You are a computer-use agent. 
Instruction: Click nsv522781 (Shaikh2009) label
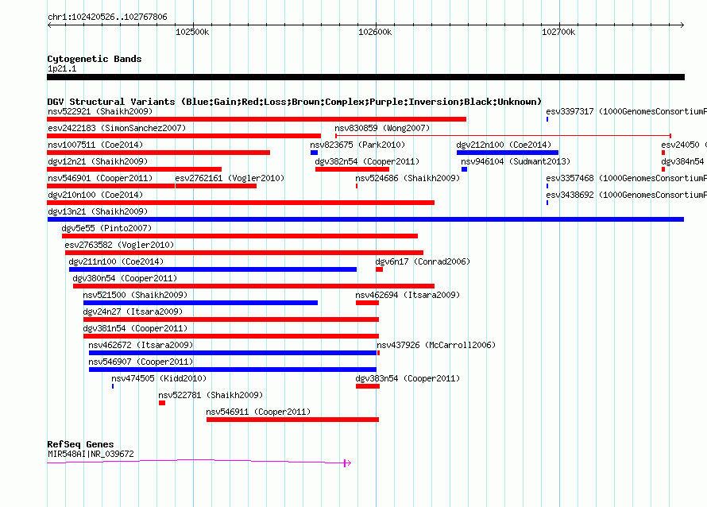(x=211, y=395)
